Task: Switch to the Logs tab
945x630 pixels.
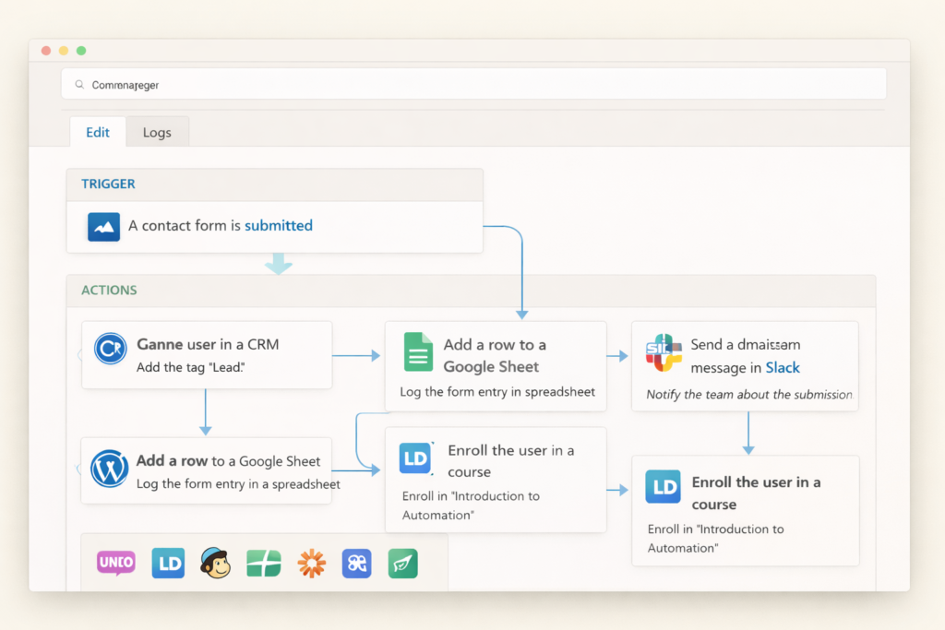Action: pyautogui.click(x=157, y=132)
